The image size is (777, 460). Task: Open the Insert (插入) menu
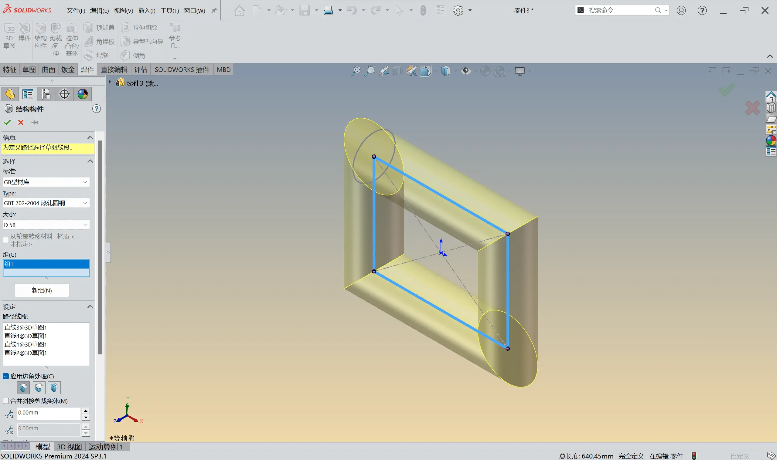pyautogui.click(x=146, y=11)
